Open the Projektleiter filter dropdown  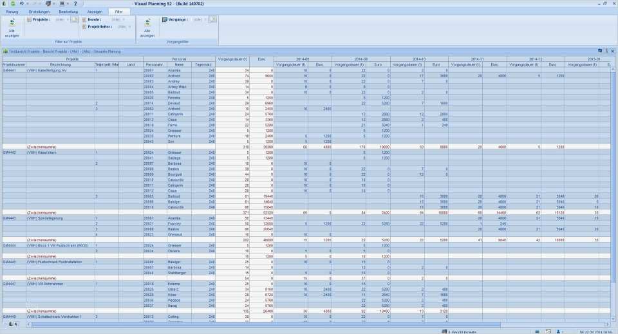tap(124, 26)
